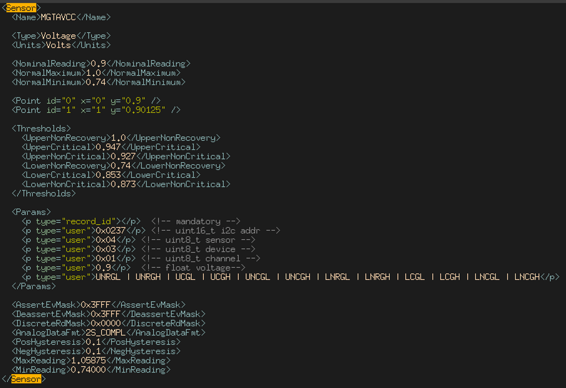Viewport: 566px width, 388px height.
Task: Select the "record_id" type attribute value
Action: [x=91, y=221]
